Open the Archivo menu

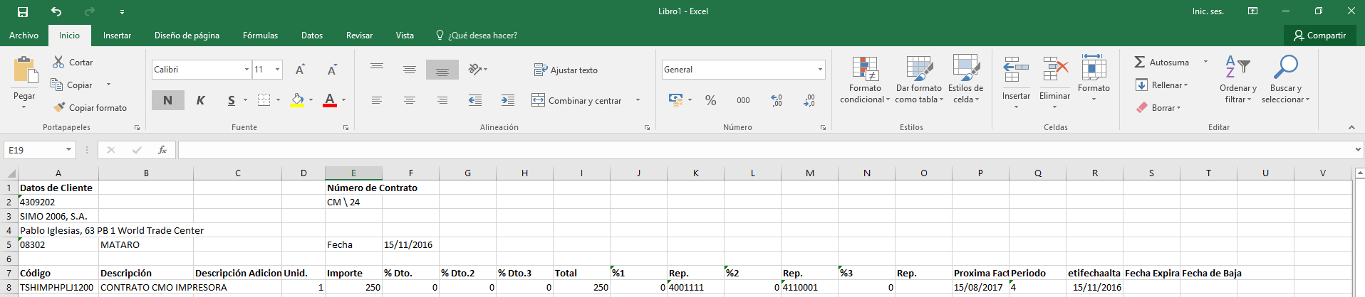tap(24, 36)
